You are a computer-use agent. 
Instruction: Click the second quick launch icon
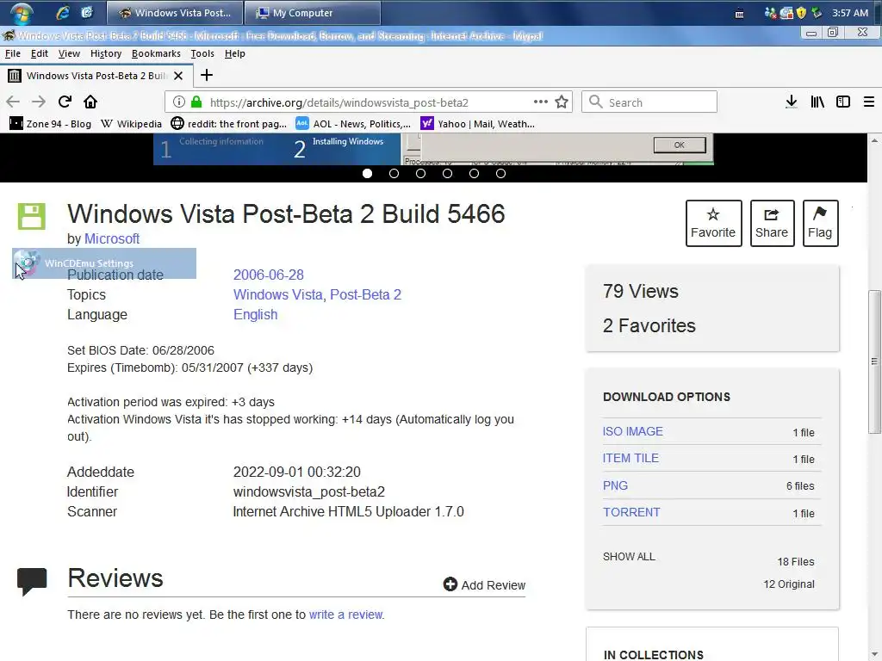click(87, 12)
